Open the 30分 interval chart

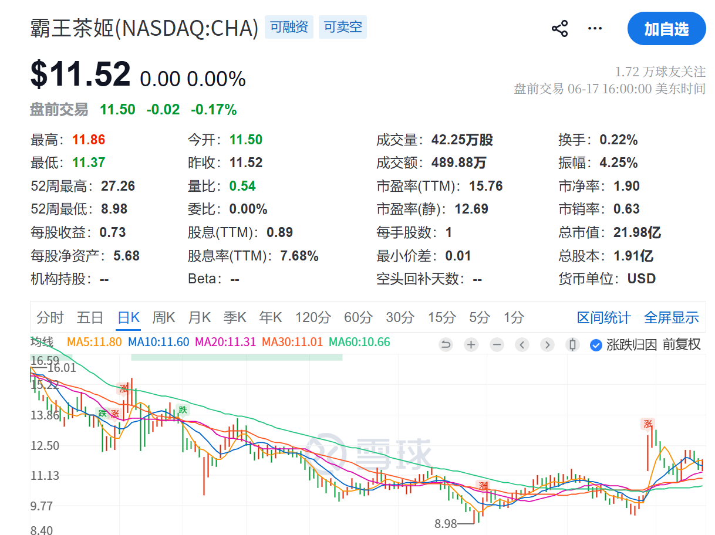[x=400, y=317]
